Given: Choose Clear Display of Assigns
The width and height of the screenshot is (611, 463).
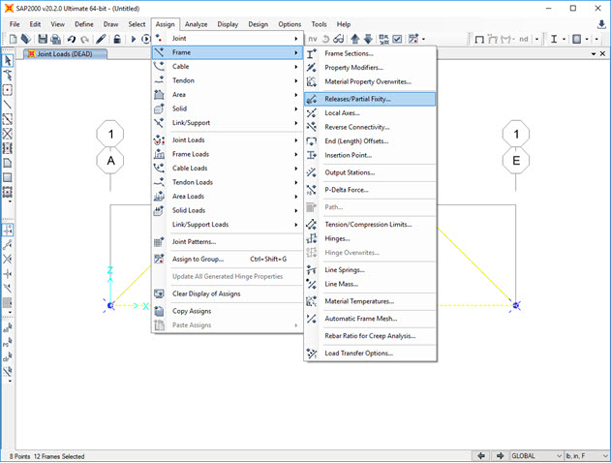Looking at the screenshot, I should pos(228,293).
